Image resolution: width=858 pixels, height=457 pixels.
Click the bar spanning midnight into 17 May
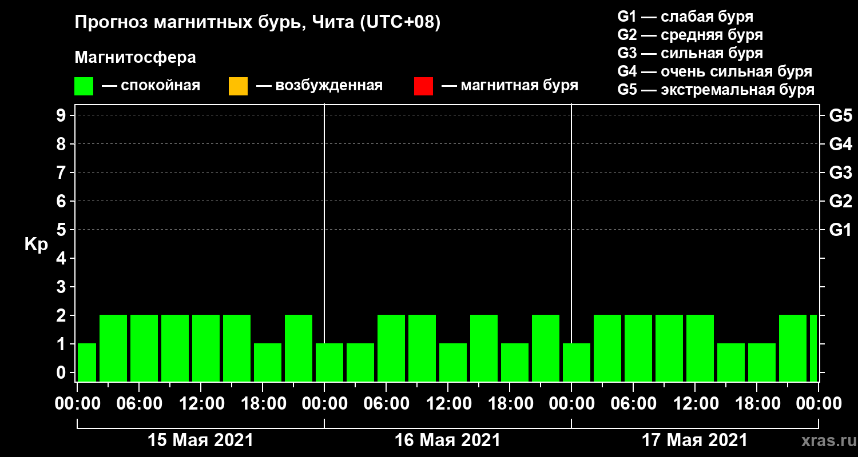pos(577,362)
